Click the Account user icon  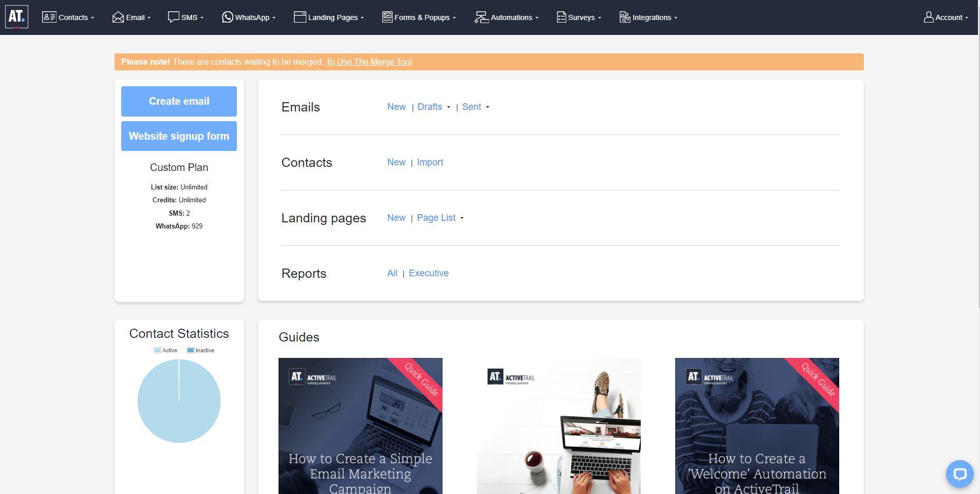tap(928, 16)
